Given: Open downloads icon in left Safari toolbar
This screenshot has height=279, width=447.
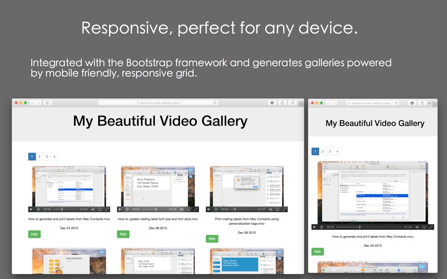Looking at the screenshot, I should click(272, 103).
